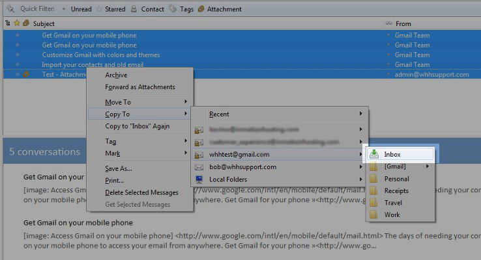Viewport: 481px width, 260px height.
Task: Toggle the Unread quick filter
Action: 77,9
